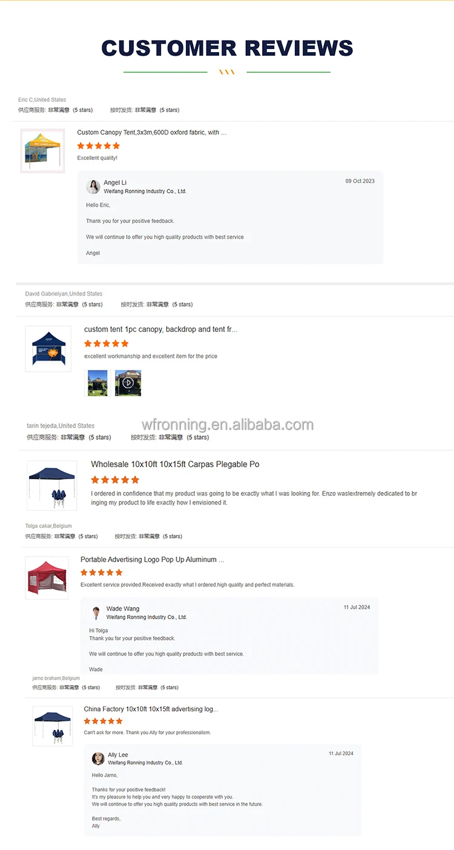This screenshot has width=454, height=850.
Task: Click Ally Lee's profile avatar
Action: (98, 759)
